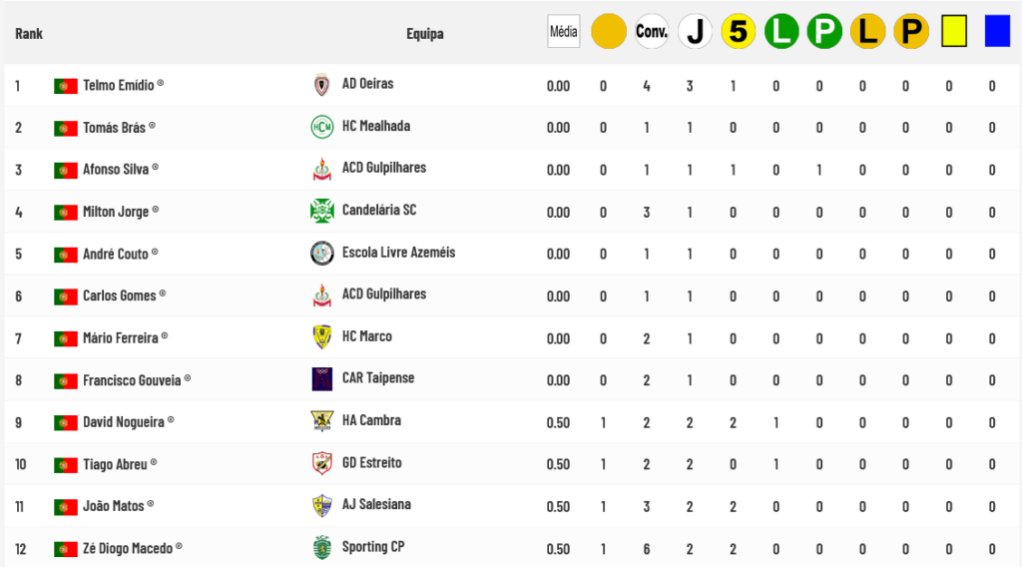Click the yellow 5 column icon
Screen dimensions: 1022x567
pyautogui.click(x=738, y=32)
